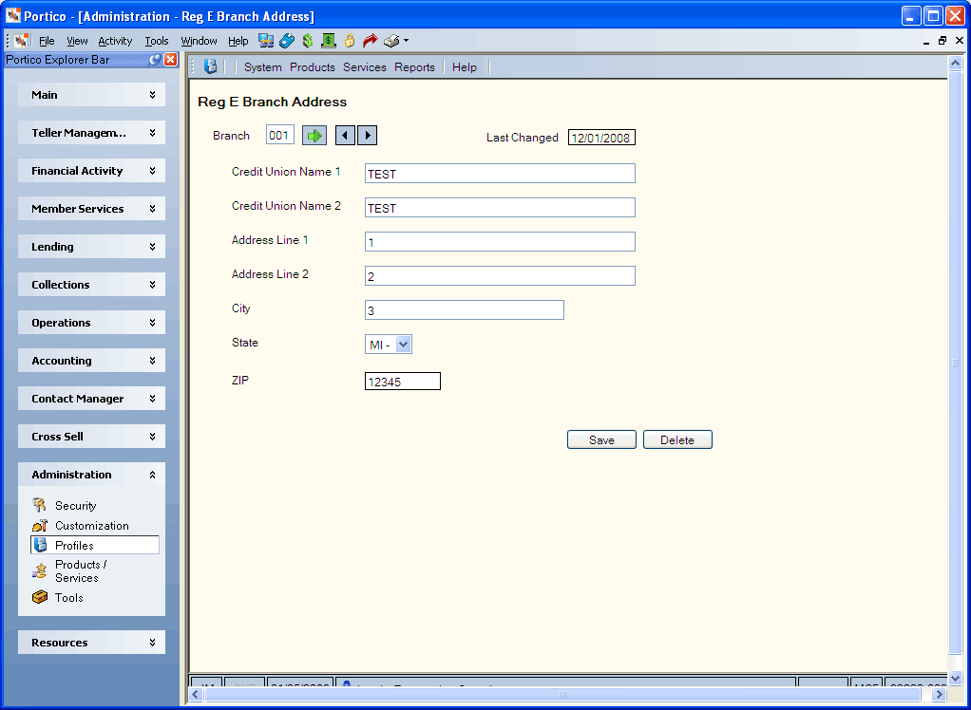Expand the Main section
Screen dimensions: 971x710
click(x=91, y=95)
